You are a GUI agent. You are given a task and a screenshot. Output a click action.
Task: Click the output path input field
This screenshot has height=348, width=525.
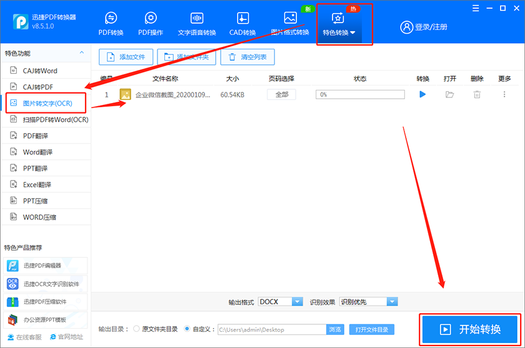(272, 330)
